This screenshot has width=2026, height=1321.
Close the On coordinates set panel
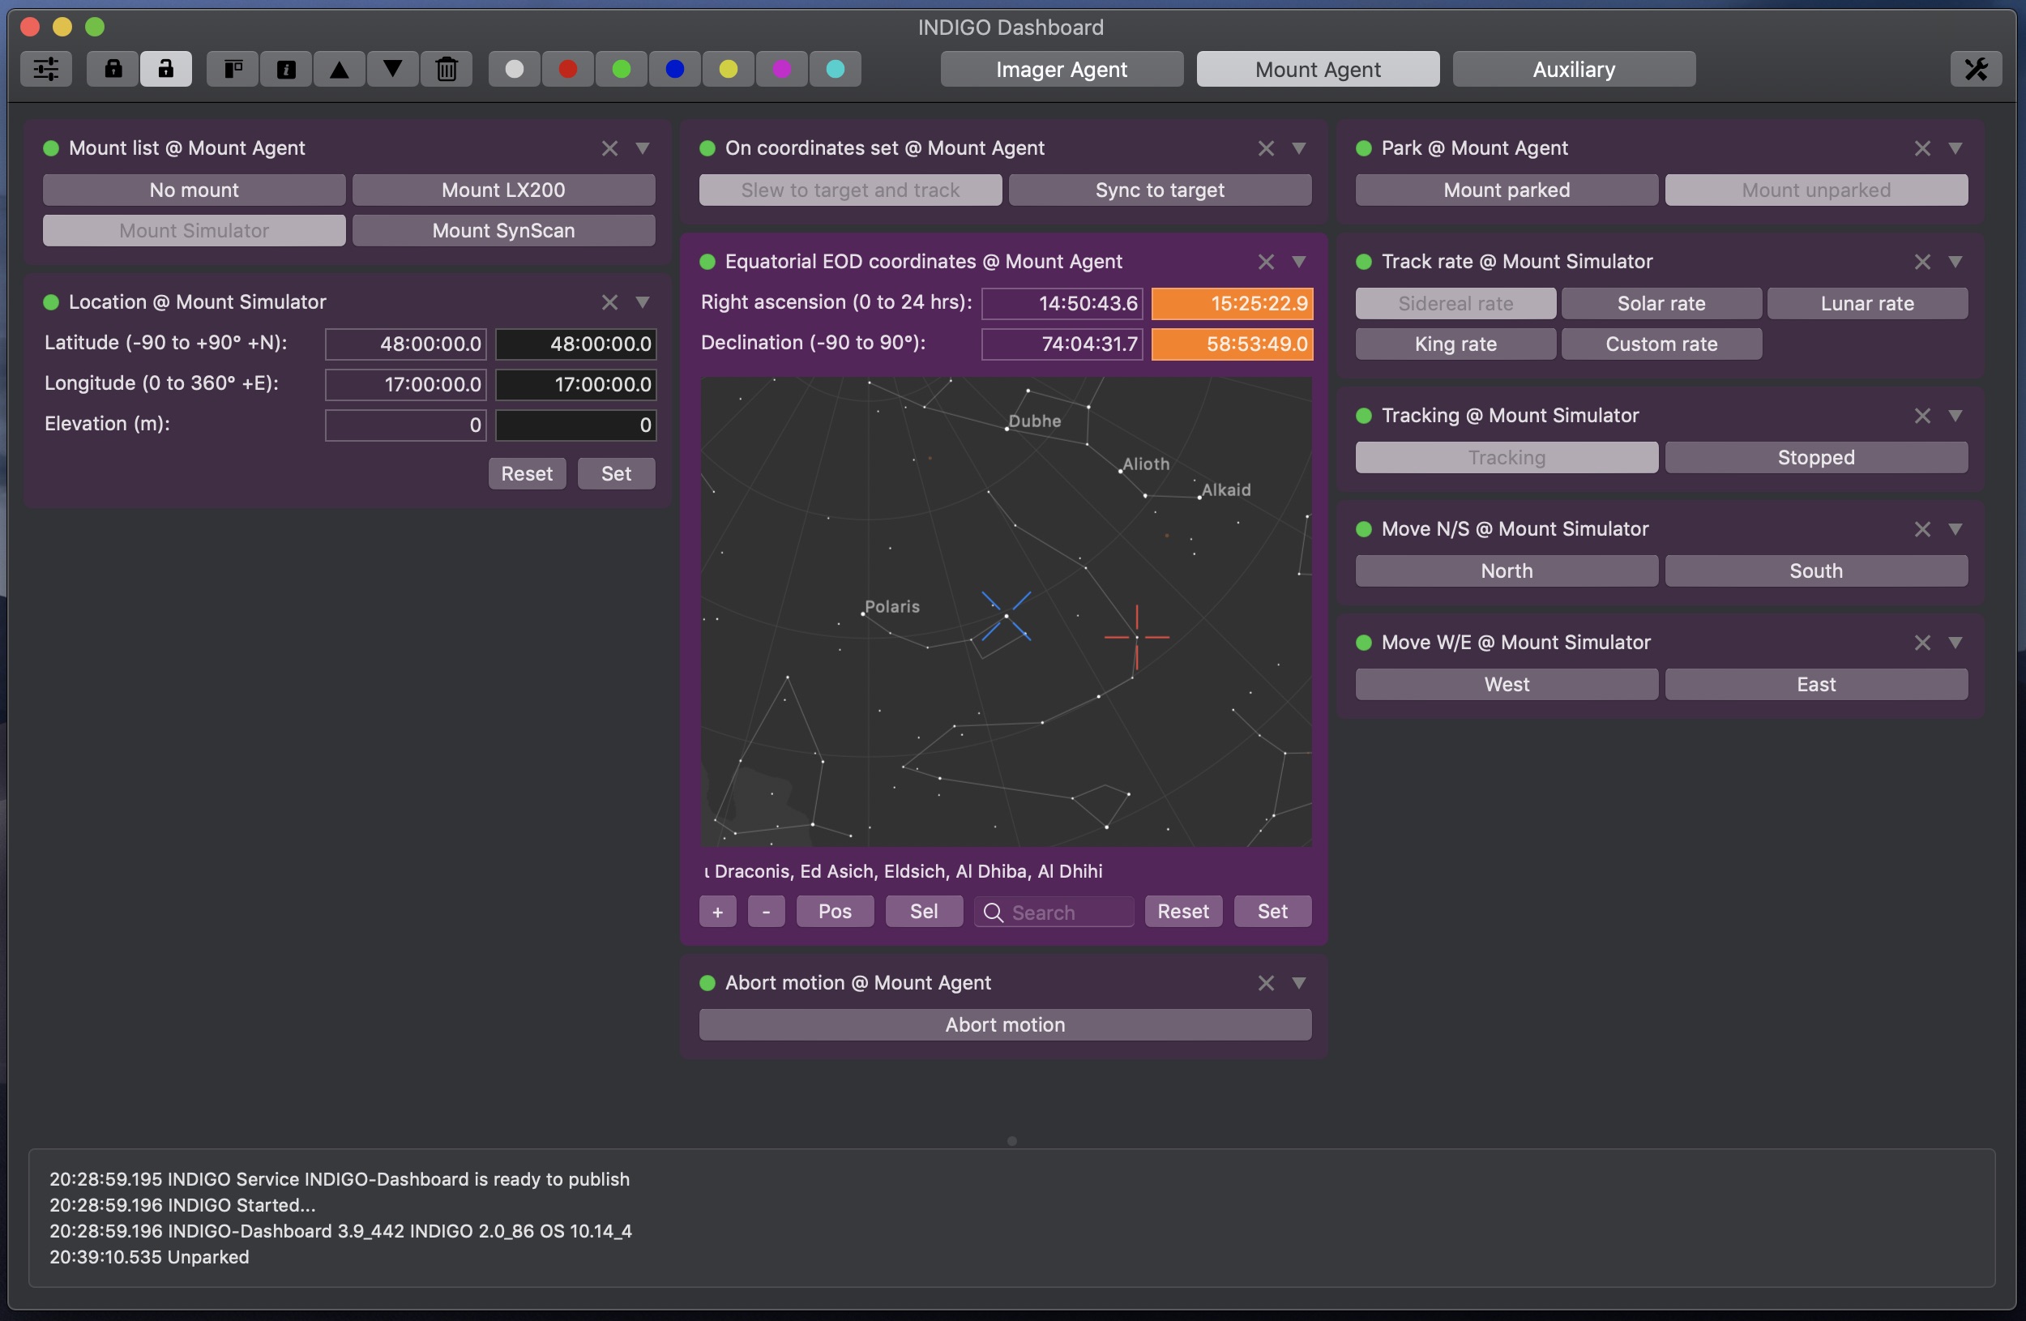[1266, 148]
